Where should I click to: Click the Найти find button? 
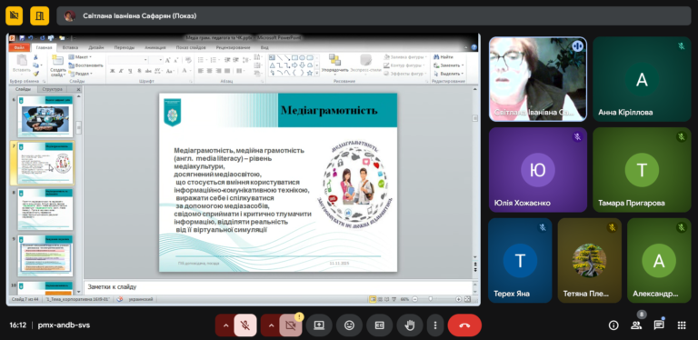tap(444, 57)
